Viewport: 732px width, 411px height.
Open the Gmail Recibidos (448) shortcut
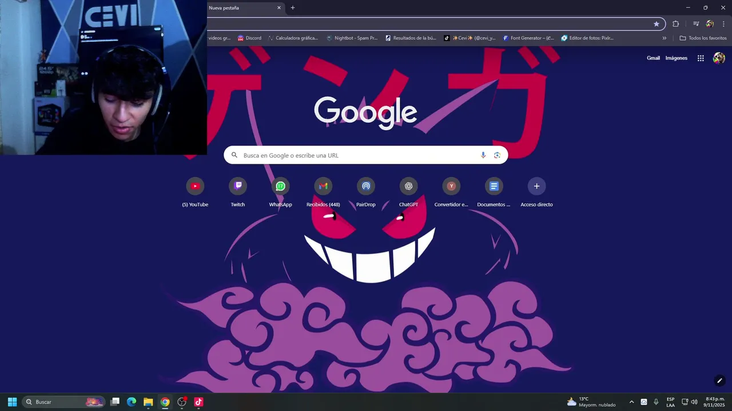(x=323, y=186)
